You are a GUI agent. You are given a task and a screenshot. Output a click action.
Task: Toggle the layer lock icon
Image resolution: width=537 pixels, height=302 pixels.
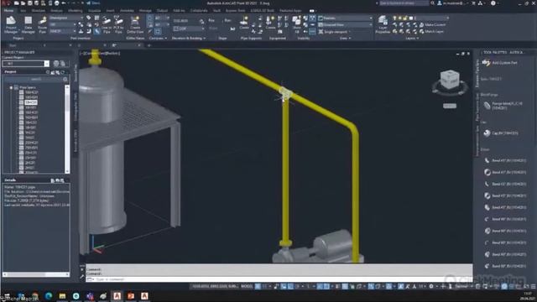405,18
